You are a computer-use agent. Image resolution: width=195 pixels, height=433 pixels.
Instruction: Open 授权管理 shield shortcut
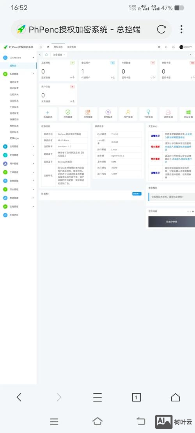[68, 114]
